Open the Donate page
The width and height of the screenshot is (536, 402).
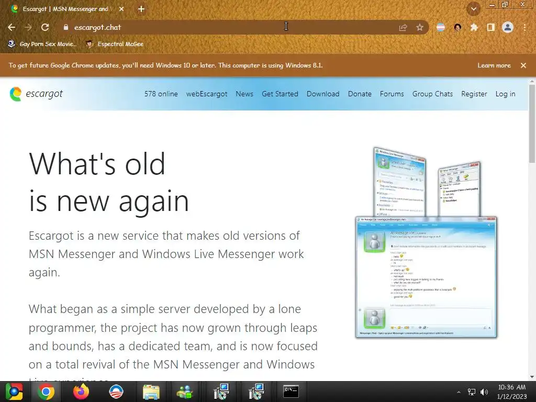(360, 94)
